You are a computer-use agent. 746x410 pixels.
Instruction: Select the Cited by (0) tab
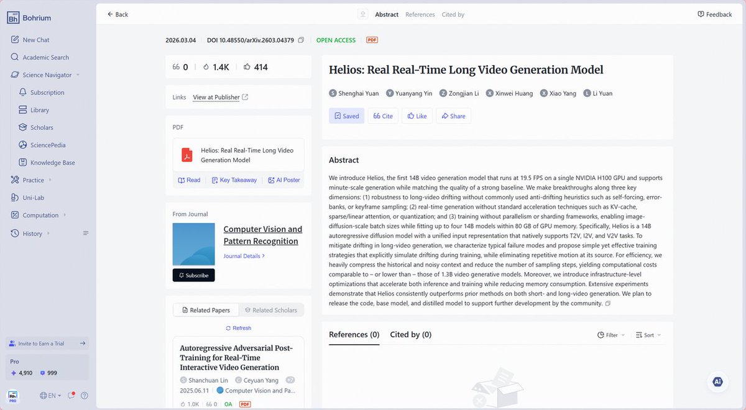411,335
